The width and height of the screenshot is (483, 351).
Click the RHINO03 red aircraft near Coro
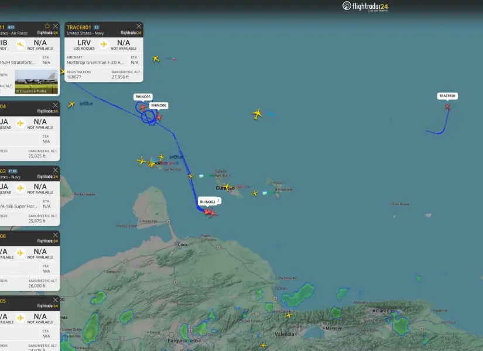[210, 212]
